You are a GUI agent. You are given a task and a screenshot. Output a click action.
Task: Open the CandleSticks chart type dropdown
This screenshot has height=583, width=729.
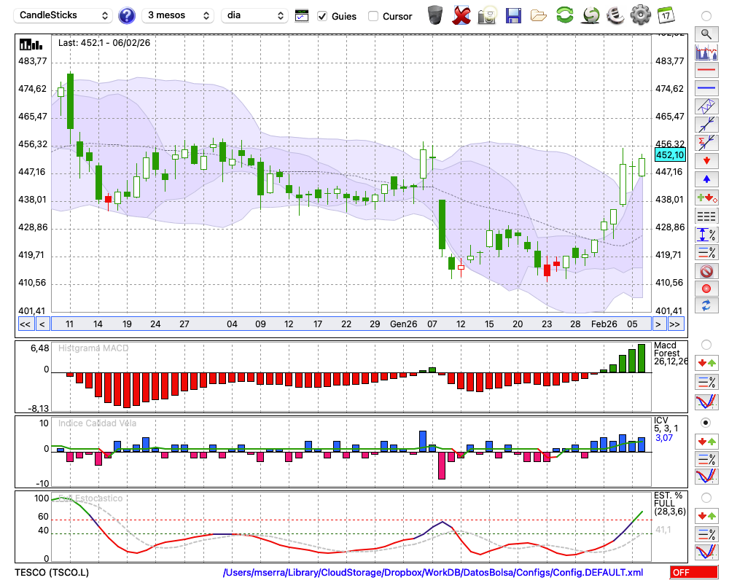pyautogui.click(x=64, y=15)
